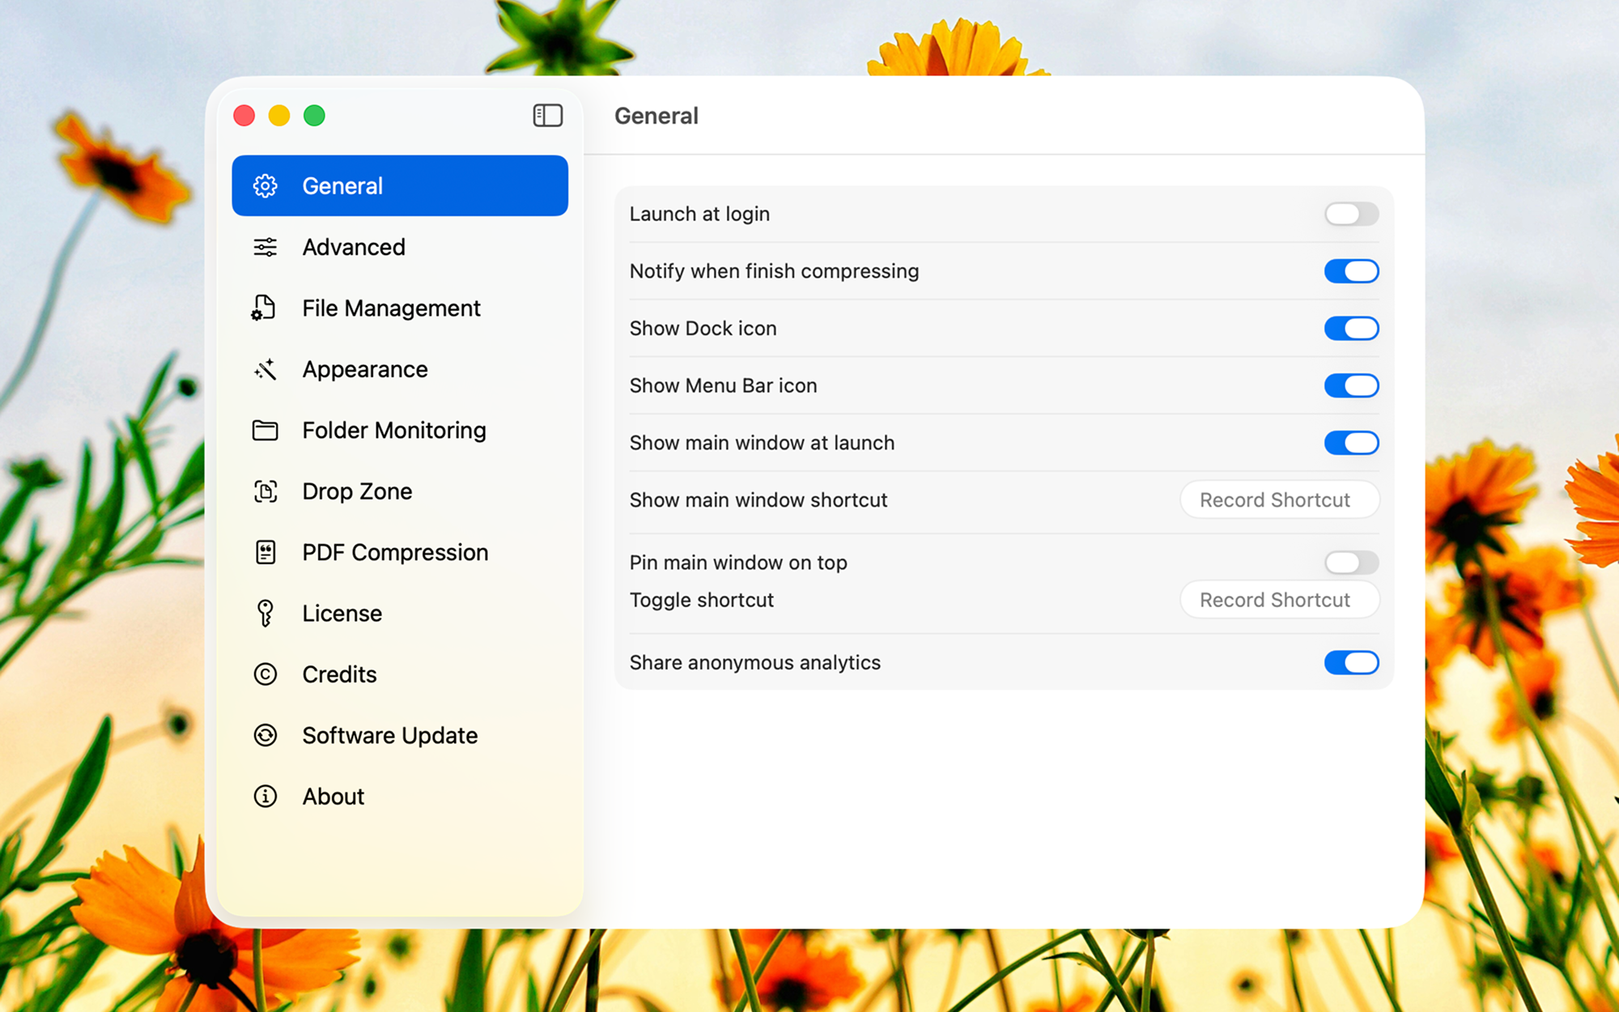Click the Appearance magic wand icon
Viewport: 1619px width, 1012px height.
[x=265, y=369]
